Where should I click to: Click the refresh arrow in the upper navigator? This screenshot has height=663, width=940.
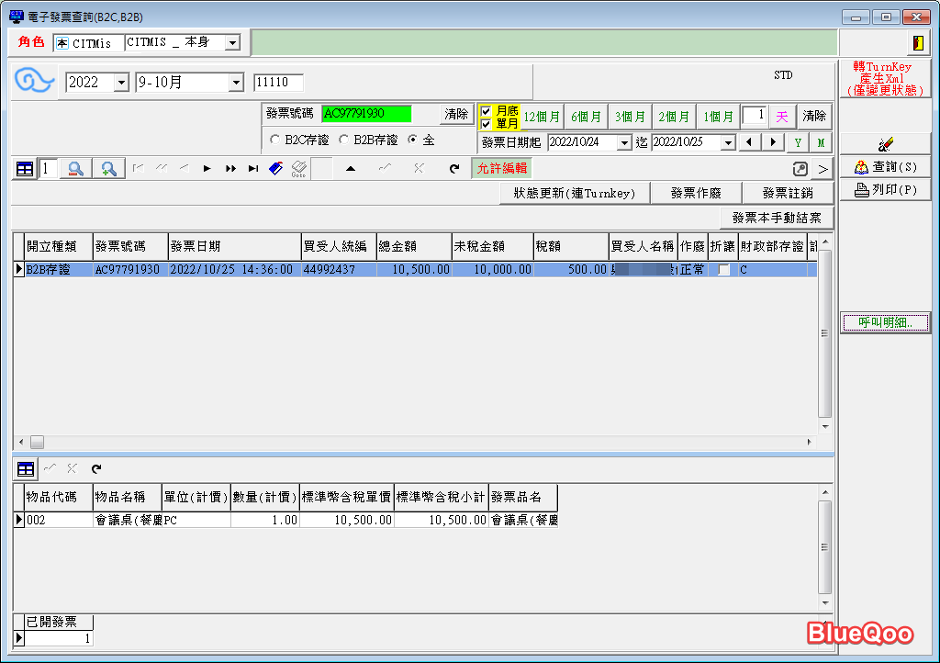453,168
